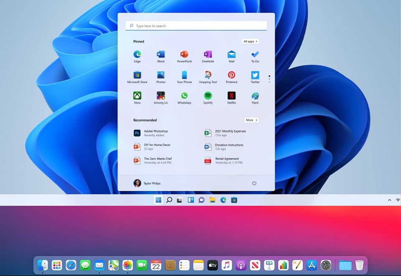Expand All apps list
This screenshot has width=401, height=276.
250,41
